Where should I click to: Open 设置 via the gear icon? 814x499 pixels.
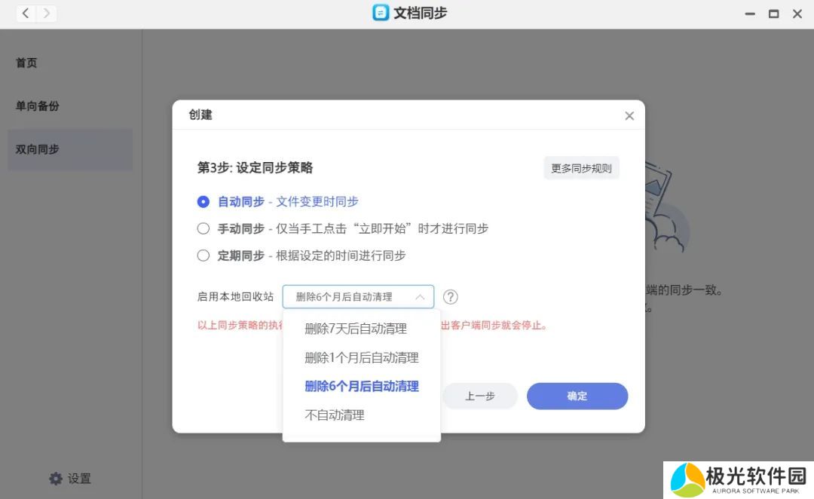click(56, 479)
